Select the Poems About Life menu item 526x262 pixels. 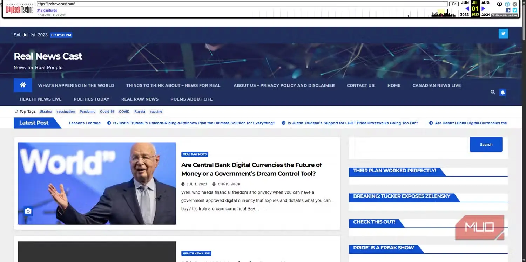(191, 99)
